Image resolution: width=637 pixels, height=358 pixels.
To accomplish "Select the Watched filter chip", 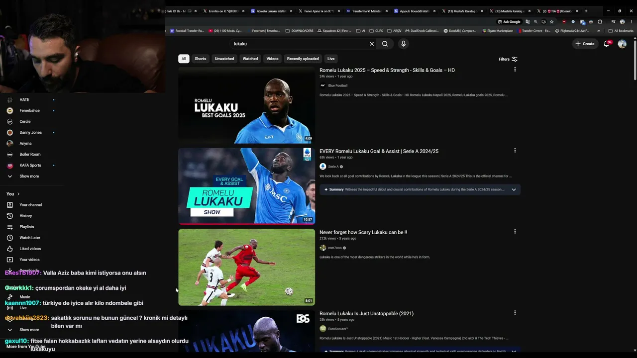I will point(250,59).
